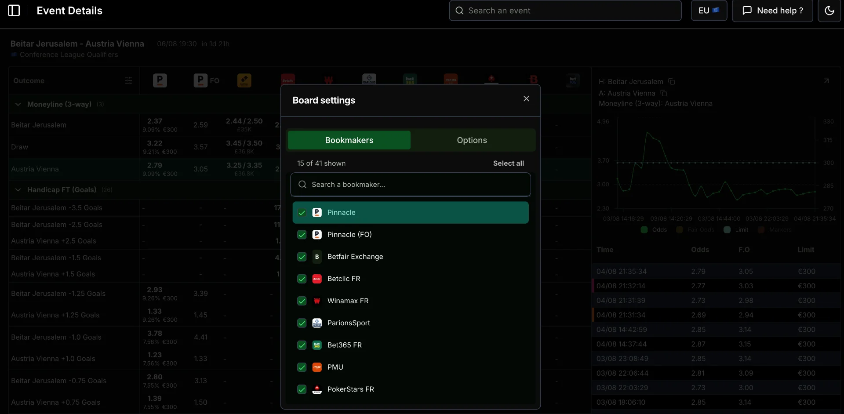
Task: Toggle the sidebar panel icon
Action: point(14,11)
